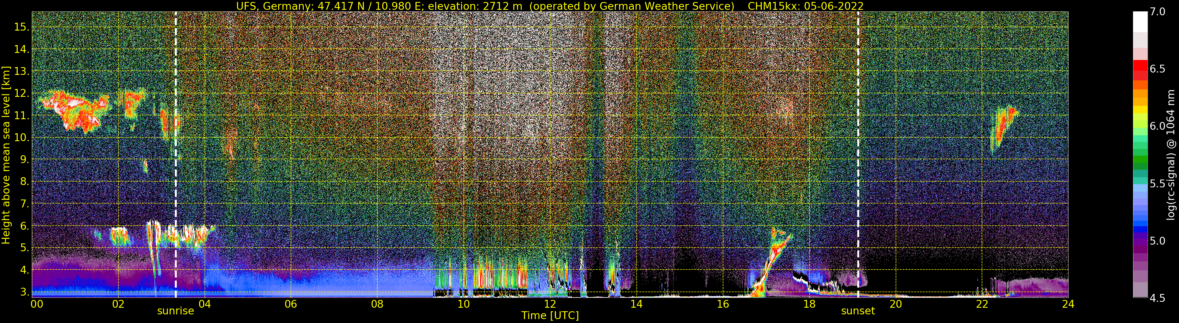1179x323 pixels.
Task: Click height axis tick '14.'
Action: 22,49
